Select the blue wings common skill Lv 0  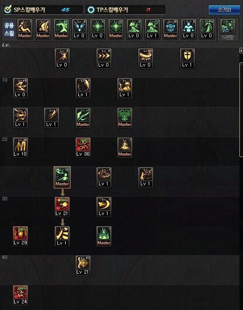click(x=79, y=29)
